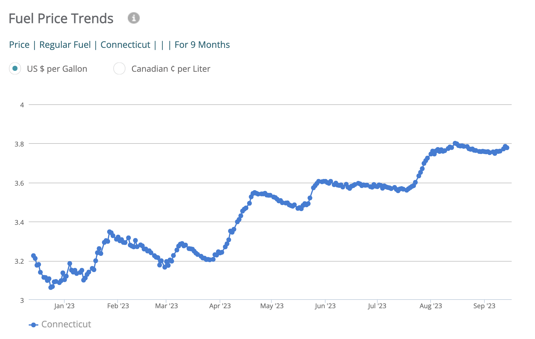Click the Jan '23 x-axis label
Screen dimensions: 535x339
pos(64,306)
